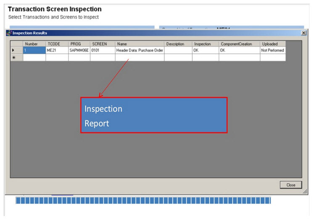Click the window resize grip corner
The width and height of the screenshot is (314, 219).
click(305, 192)
